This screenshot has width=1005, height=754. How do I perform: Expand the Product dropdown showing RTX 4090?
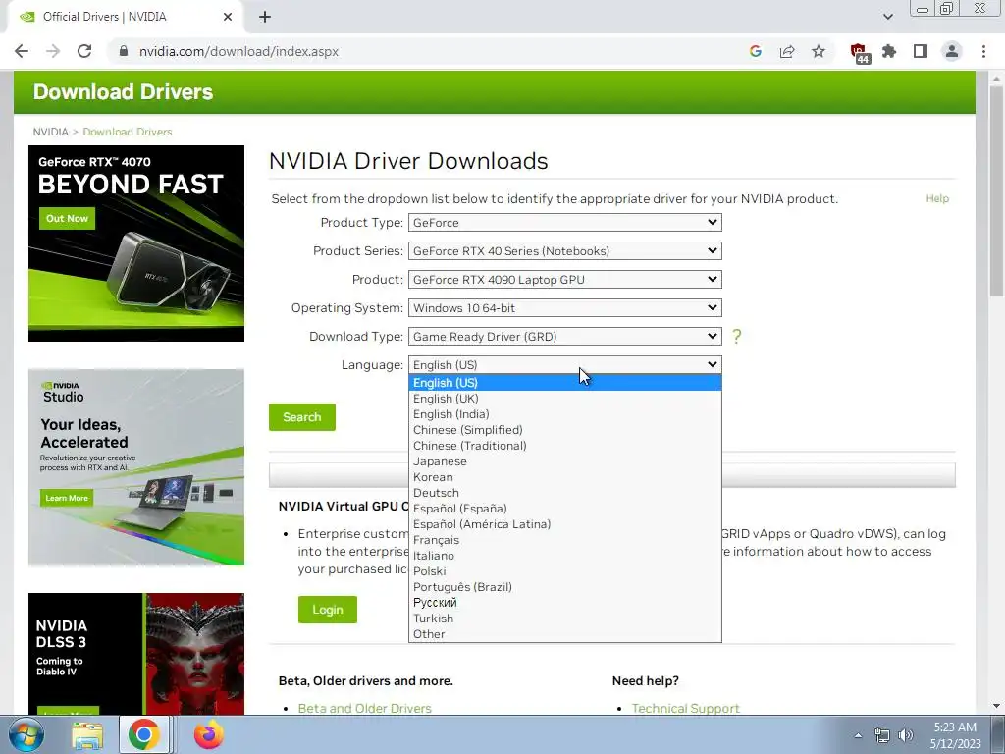(564, 280)
